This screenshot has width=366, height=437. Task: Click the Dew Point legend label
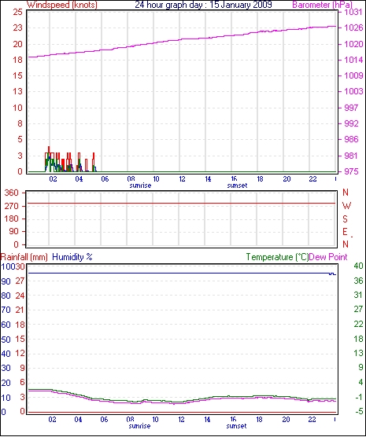coord(328,257)
